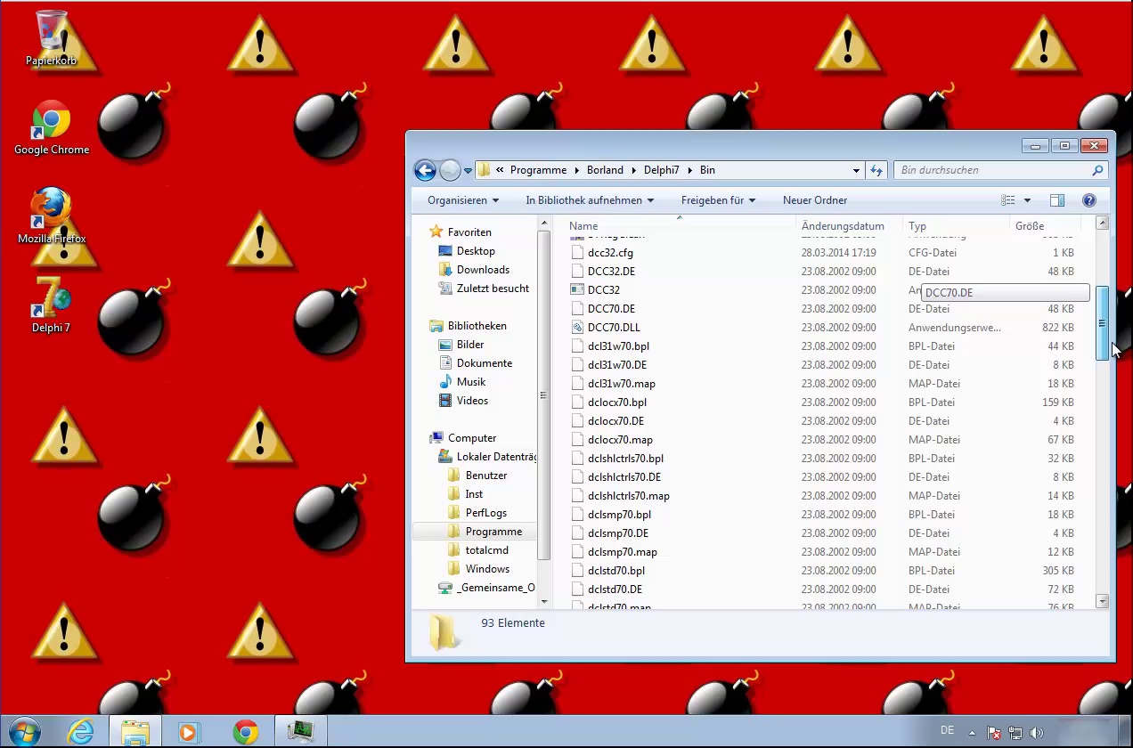1133x748 pixels.
Task: Select the Programme folder in tree
Action: coord(493,532)
